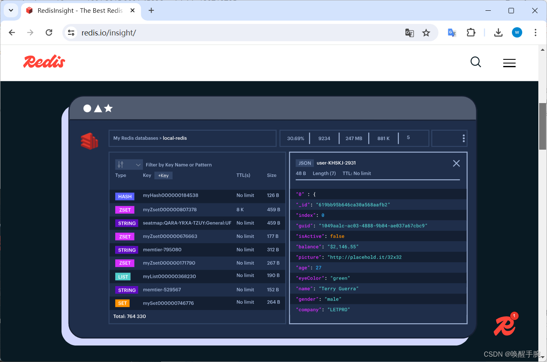Select key mySet000000746776
This screenshot has height=362, width=547.
click(x=168, y=303)
